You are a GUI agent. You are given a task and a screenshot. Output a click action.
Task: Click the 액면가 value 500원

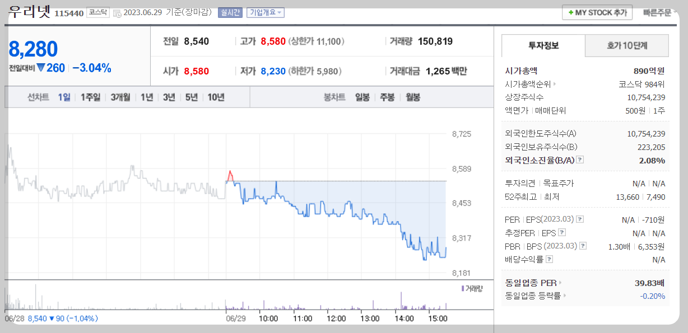(635, 110)
